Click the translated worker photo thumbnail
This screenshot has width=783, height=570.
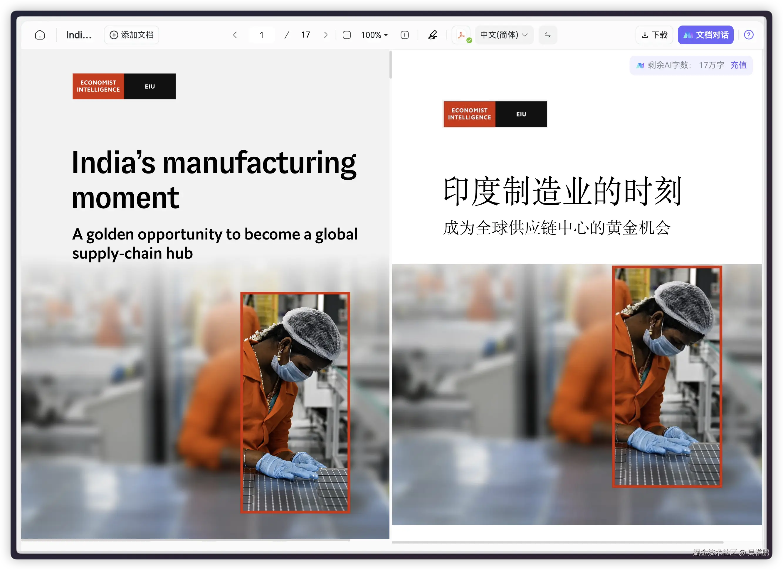667,377
